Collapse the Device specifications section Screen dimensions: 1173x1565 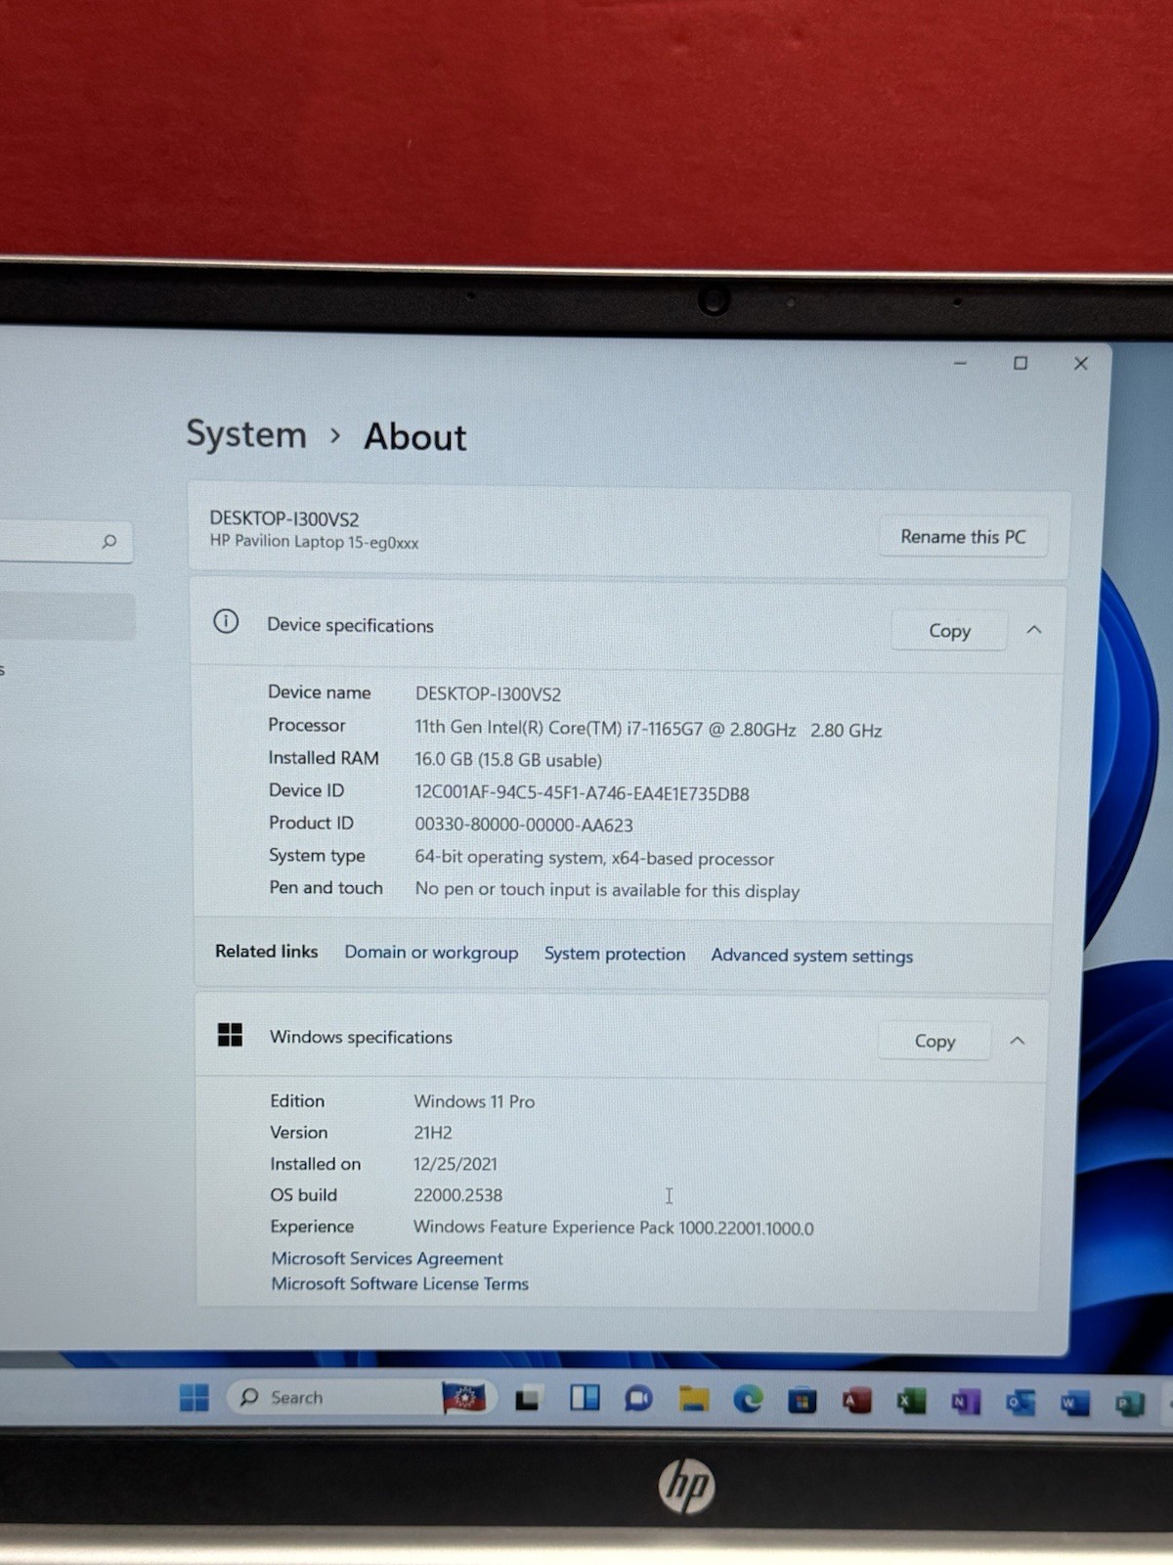1034,630
